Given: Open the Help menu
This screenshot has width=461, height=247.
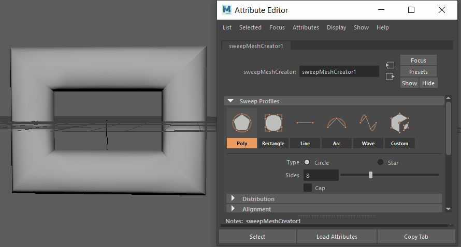Looking at the screenshot, I should point(382,27).
